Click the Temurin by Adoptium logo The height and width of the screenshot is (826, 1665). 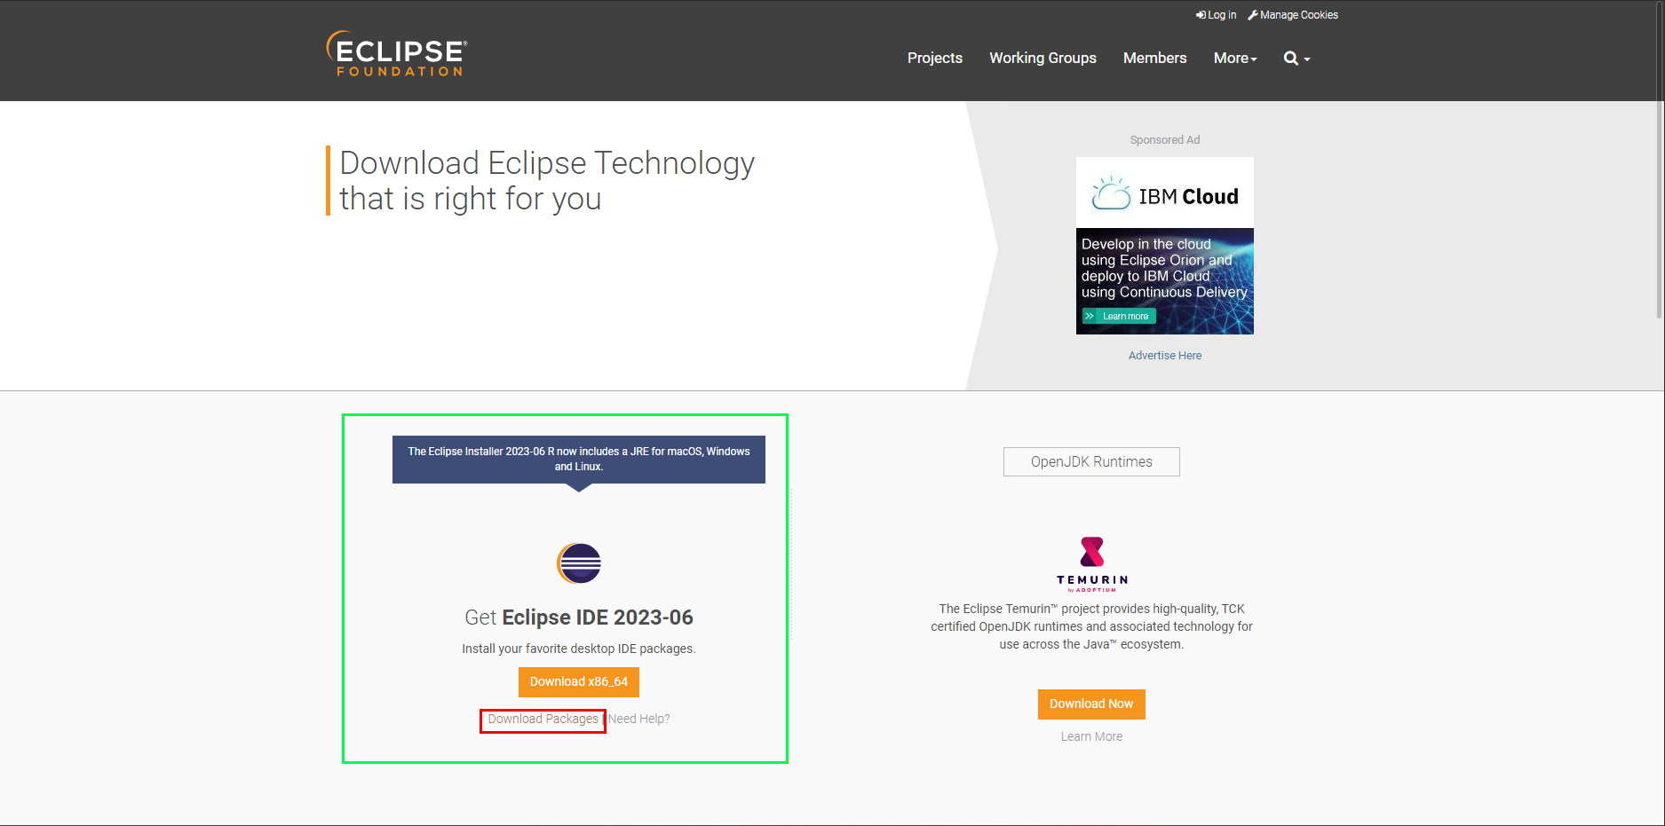pyautogui.click(x=1092, y=564)
